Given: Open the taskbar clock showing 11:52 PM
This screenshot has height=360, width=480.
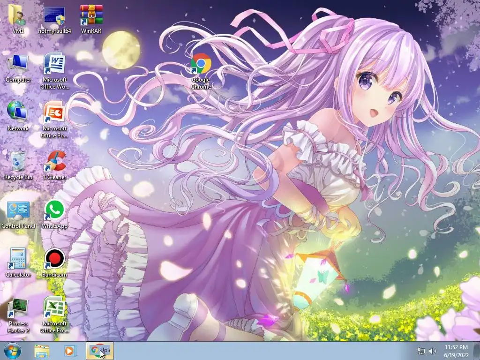Looking at the screenshot, I should (456, 351).
